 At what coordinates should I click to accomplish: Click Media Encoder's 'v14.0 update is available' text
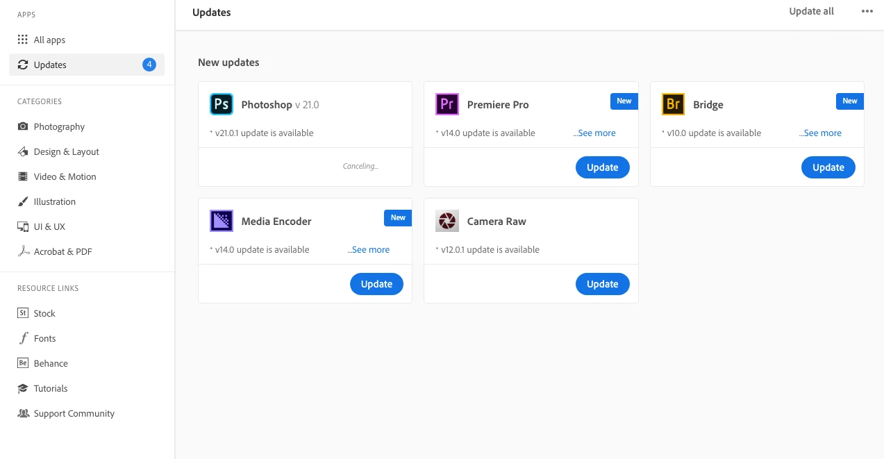tap(262, 249)
